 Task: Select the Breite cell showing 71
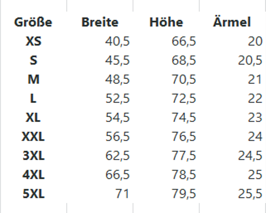click(121, 194)
